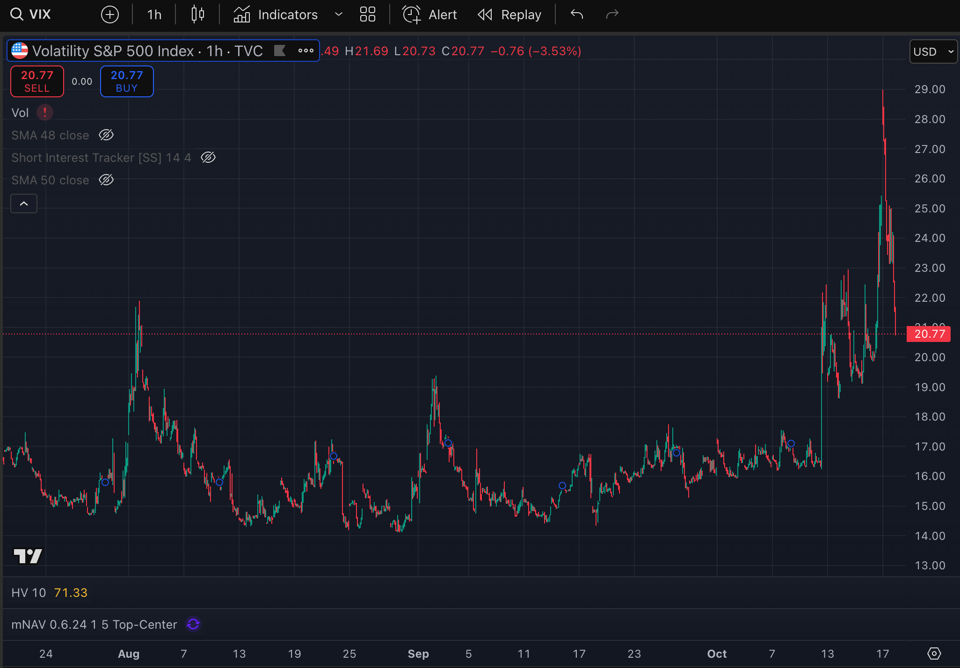Click the Vol error warning icon
This screenshot has width=960, height=668.
(x=45, y=113)
